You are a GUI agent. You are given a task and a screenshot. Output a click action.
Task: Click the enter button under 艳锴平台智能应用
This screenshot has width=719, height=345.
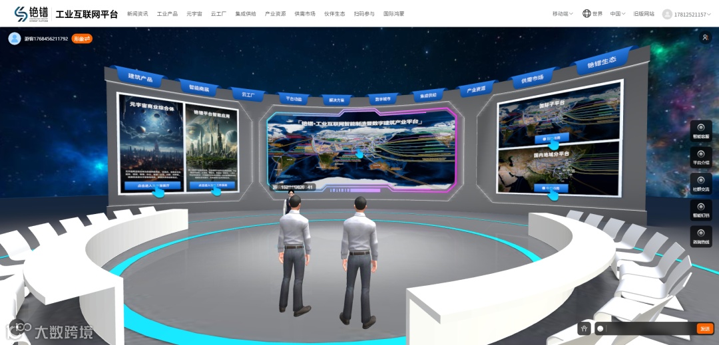214,185
